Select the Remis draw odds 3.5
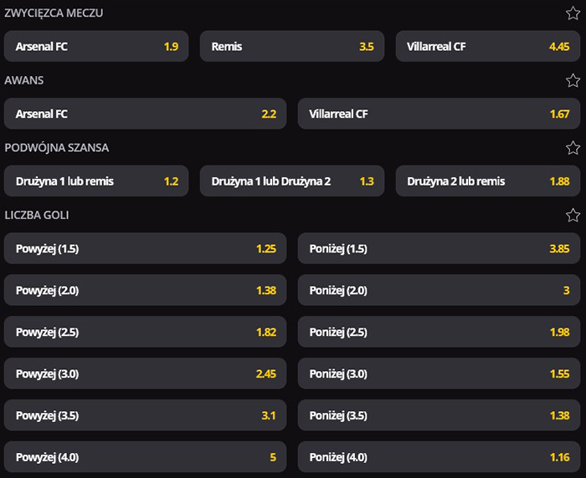This screenshot has height=478, width=586. [292, 47]
